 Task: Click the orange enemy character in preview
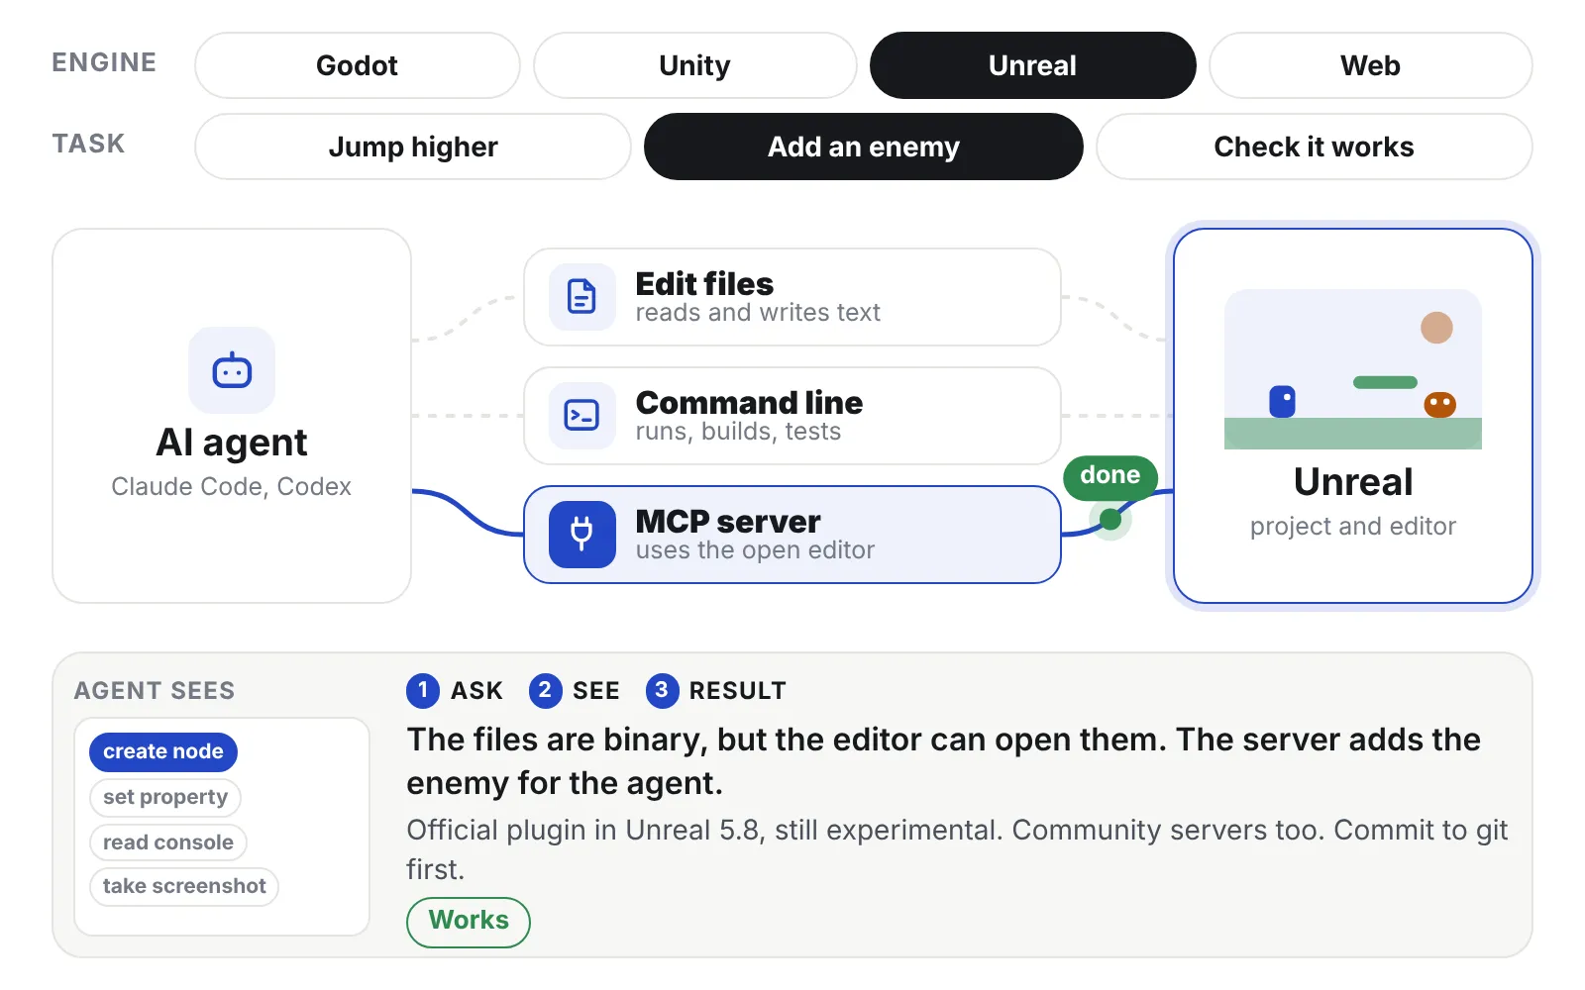click(1440, 405)
